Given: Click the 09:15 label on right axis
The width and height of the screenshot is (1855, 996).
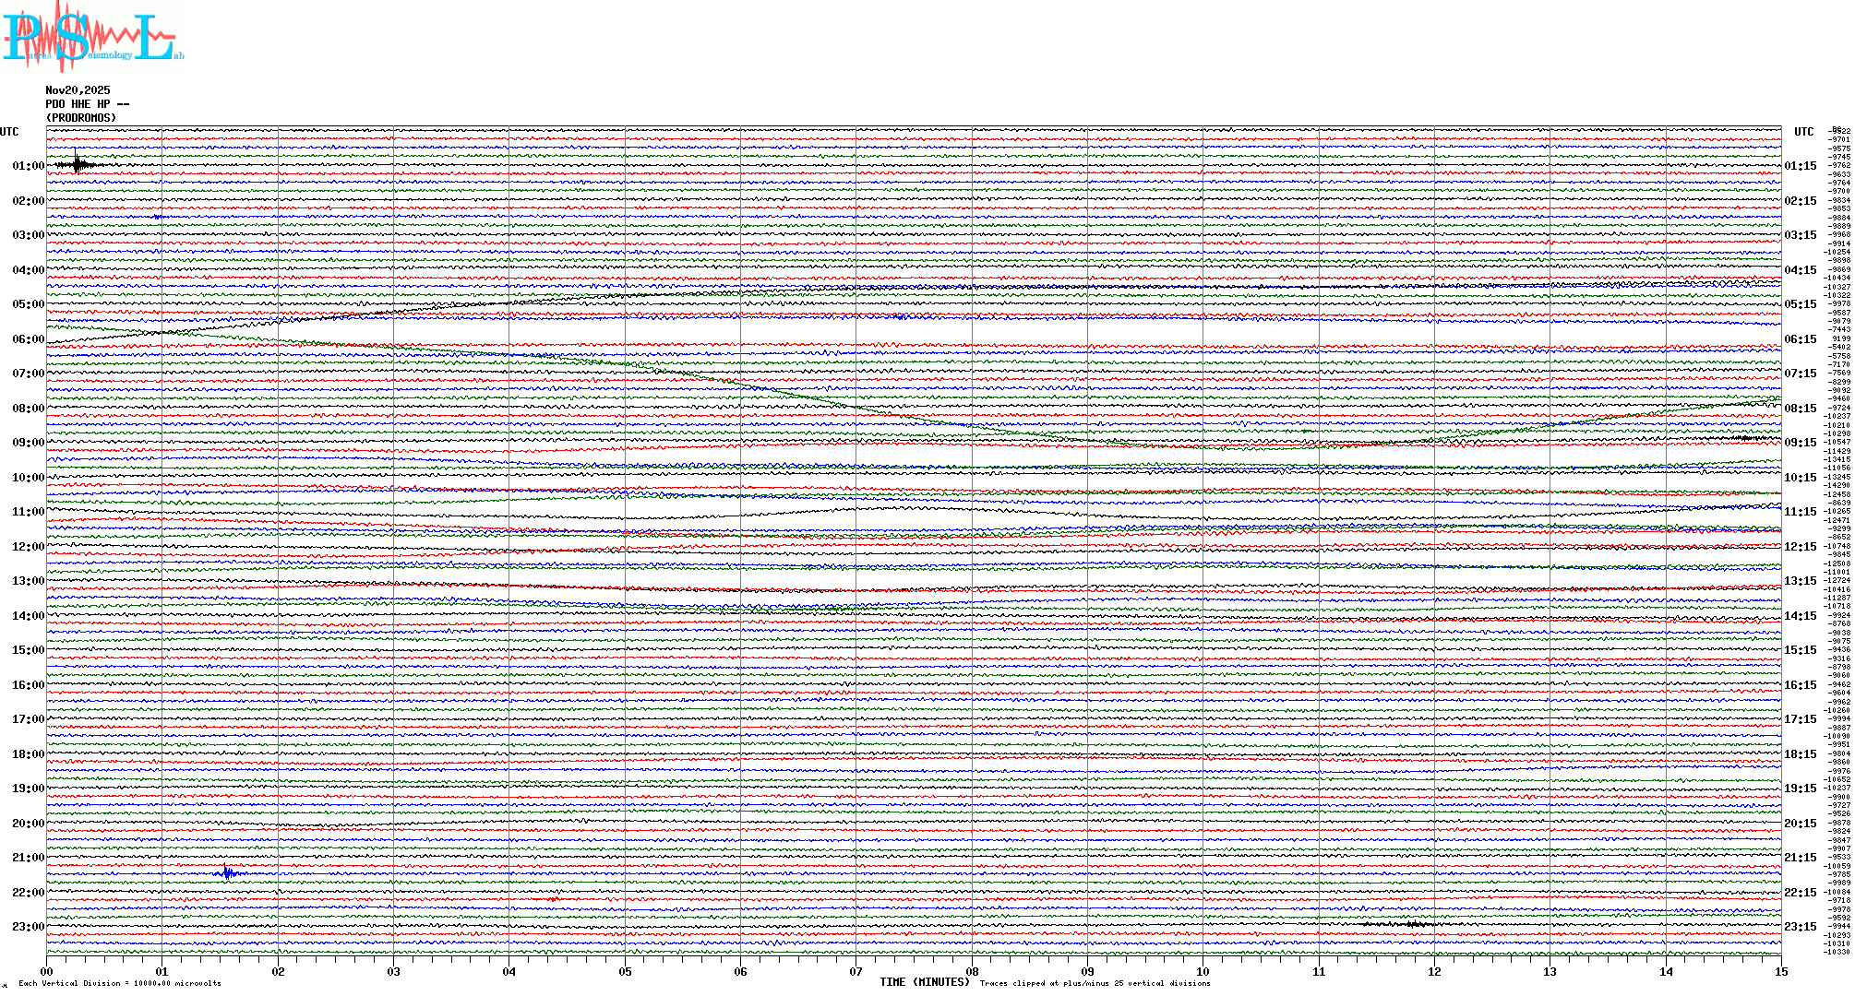Looking at the screenshot, I should [1800, 443].
